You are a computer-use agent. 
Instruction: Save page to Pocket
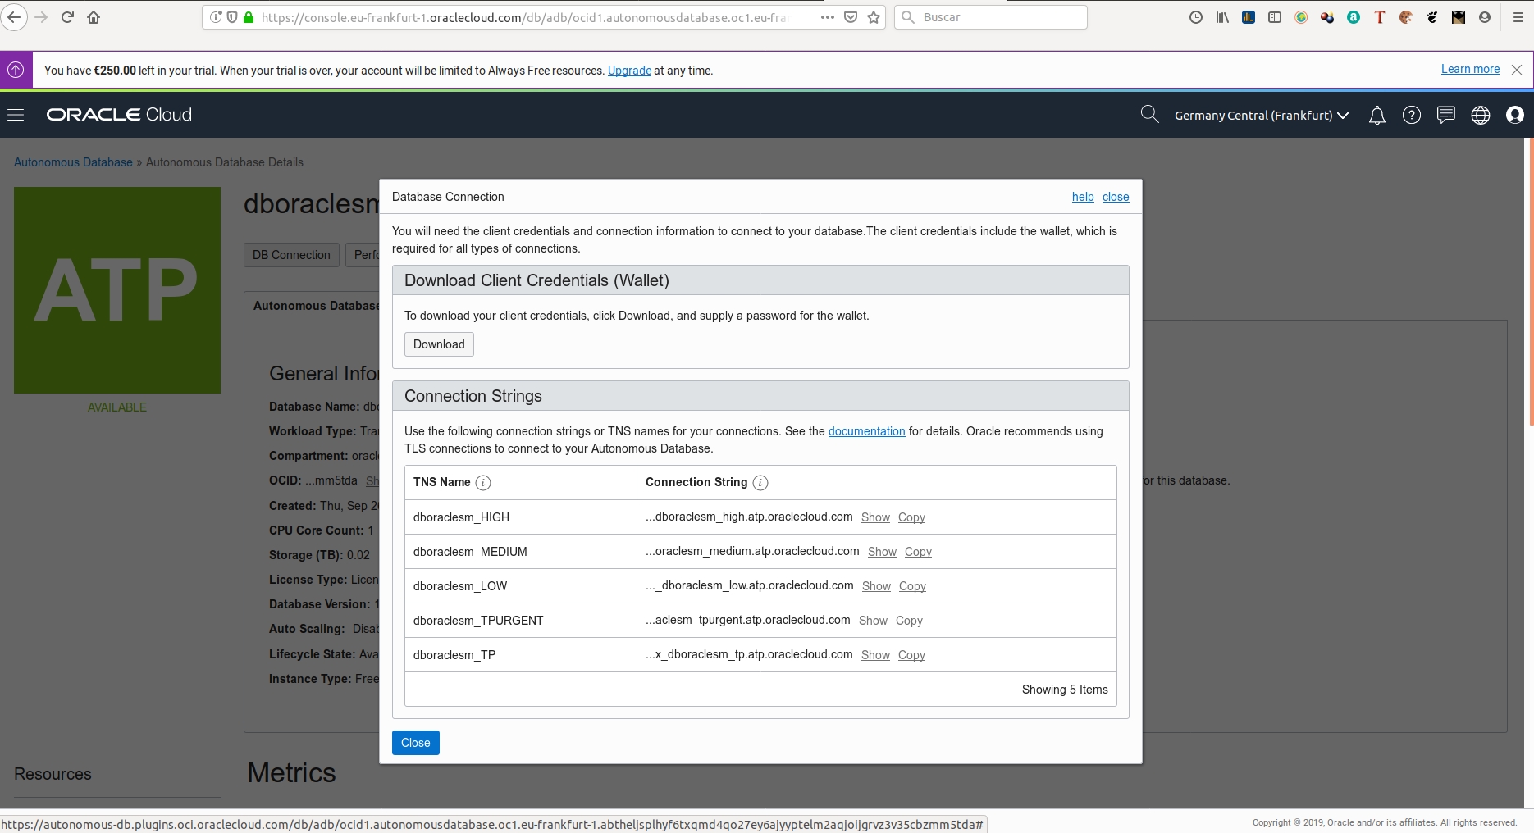tap(851, 17)
